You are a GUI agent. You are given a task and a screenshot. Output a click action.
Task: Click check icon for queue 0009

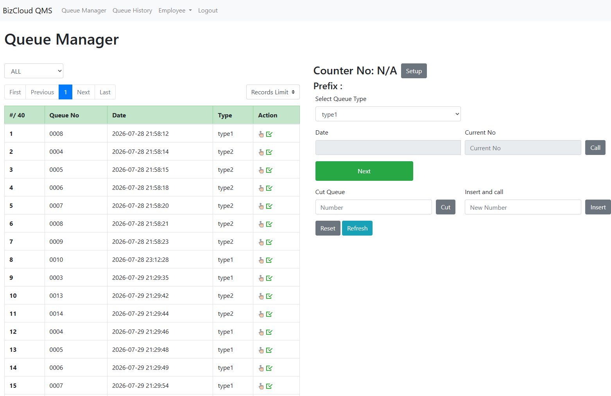tap(269, 242)
